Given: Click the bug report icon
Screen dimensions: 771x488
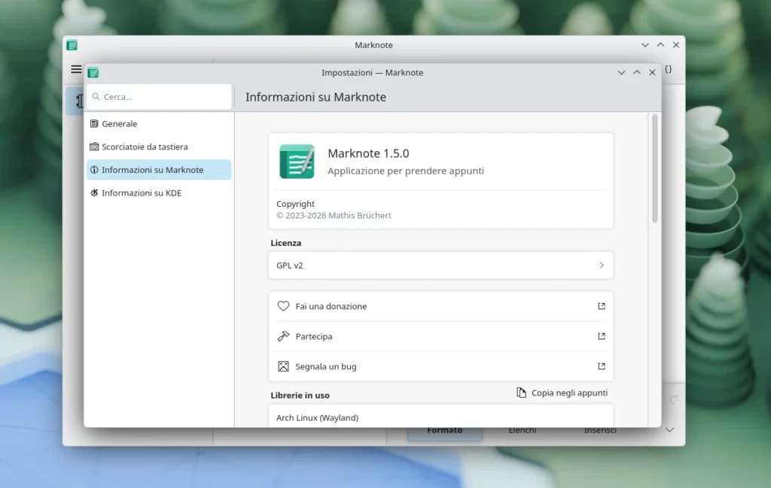Looking at the screenshot, I should click(x=284, y=366).
